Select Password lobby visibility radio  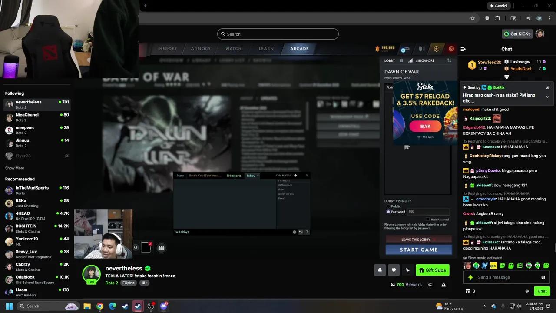point(388,212)
